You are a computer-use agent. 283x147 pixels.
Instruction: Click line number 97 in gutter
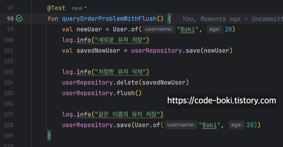pos(10,8)
